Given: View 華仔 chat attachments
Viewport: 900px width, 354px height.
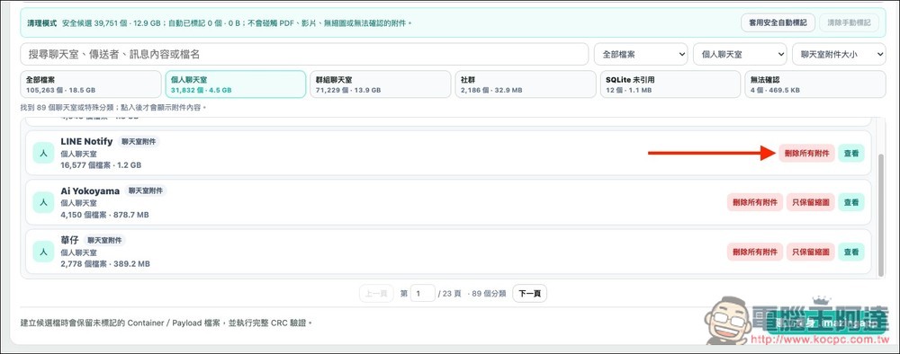Looking at the screenshot, I should (x=851, y=252).
